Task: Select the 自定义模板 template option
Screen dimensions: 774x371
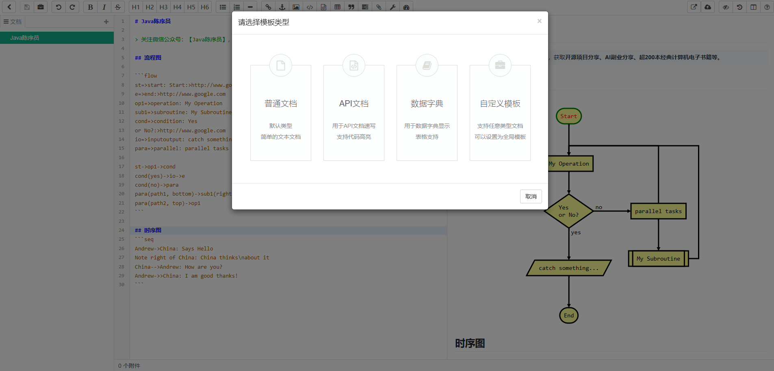Action: [500, 112]
